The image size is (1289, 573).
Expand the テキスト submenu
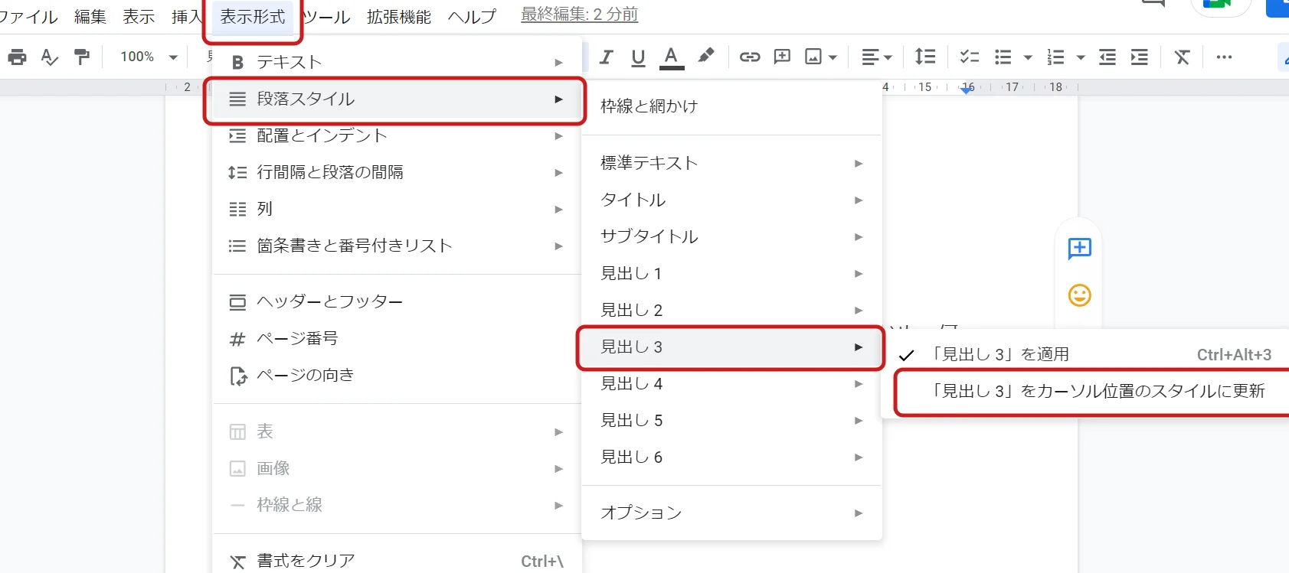397,62
